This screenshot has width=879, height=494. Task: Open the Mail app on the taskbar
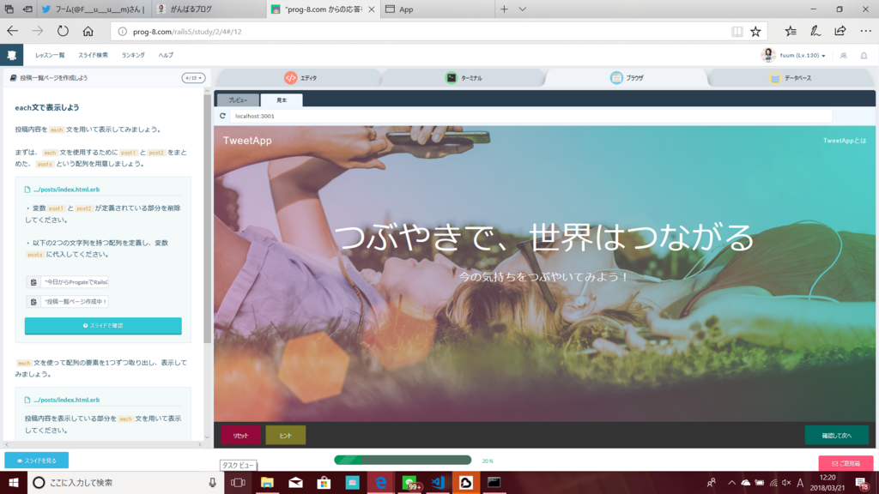pyautogui.click(x=295, y=482)
